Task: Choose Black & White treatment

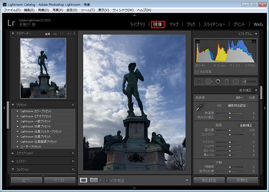Action: coord(252,98)
